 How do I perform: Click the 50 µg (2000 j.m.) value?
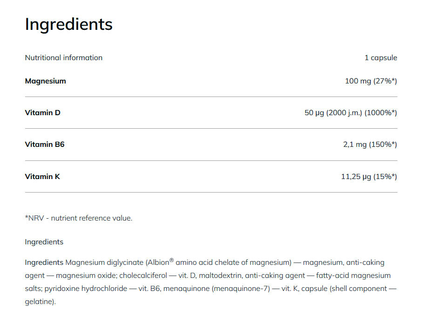(x=333, y=113)
